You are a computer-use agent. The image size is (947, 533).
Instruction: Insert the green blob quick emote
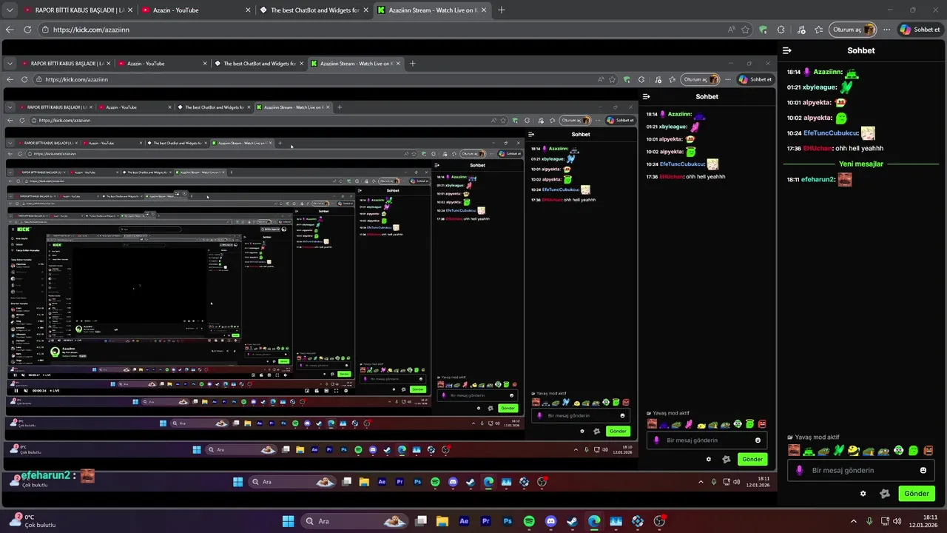pos(914,450)
